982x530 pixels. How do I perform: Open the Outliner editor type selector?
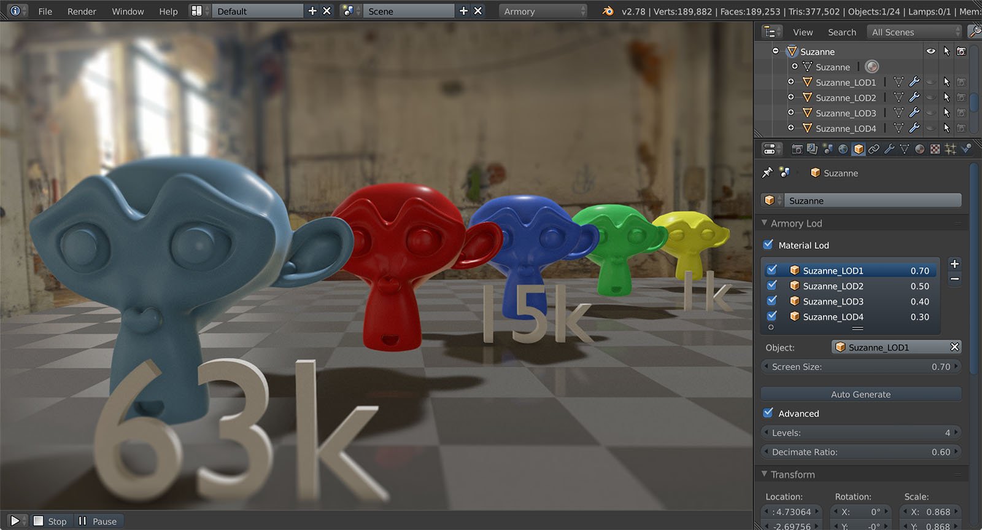click(771, 32)
